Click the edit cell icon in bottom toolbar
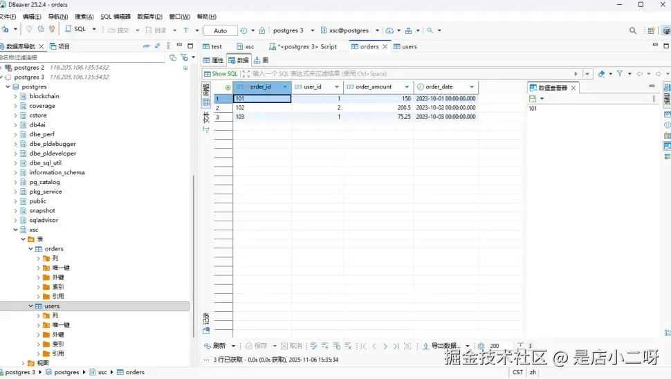Viewport: 671px width, 379px height. click(313, 346)
